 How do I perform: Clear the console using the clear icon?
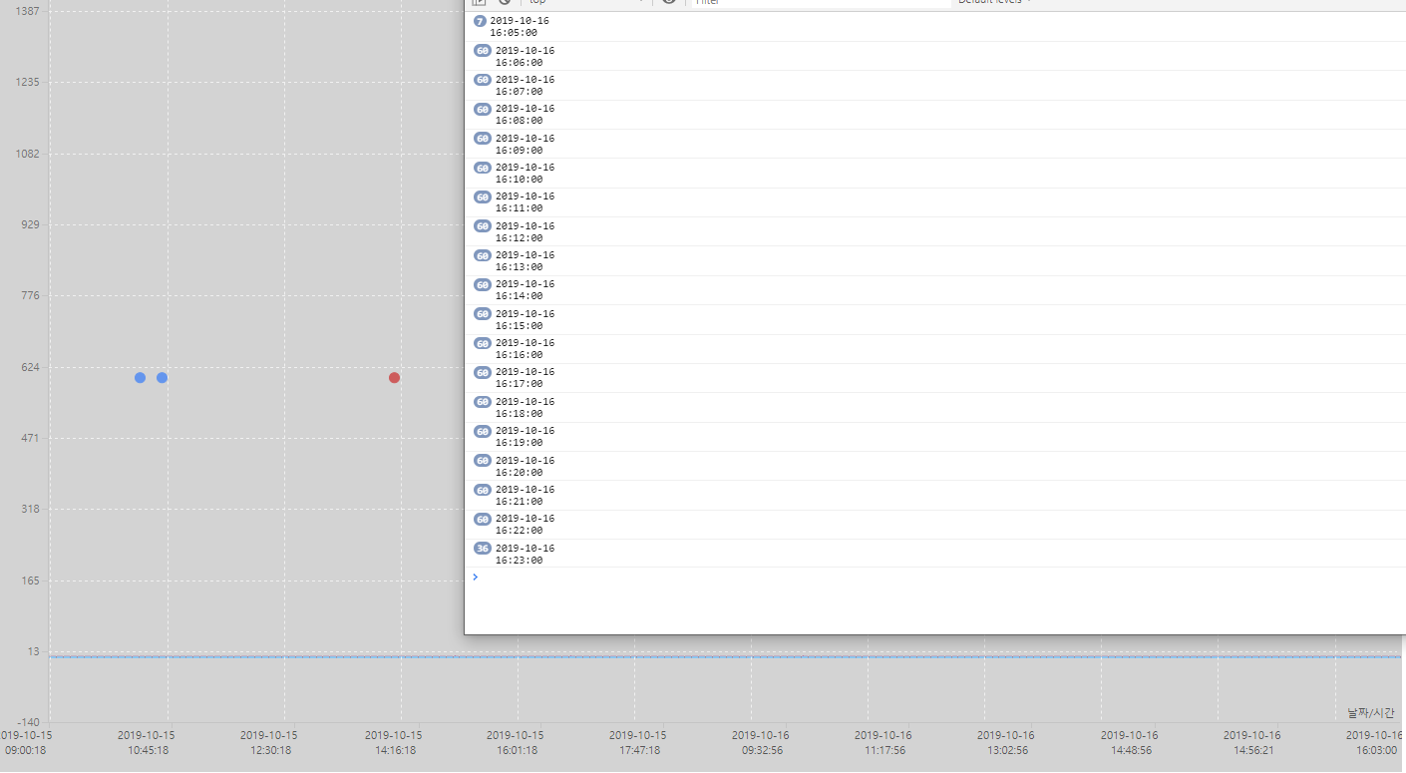pos(504,3)
